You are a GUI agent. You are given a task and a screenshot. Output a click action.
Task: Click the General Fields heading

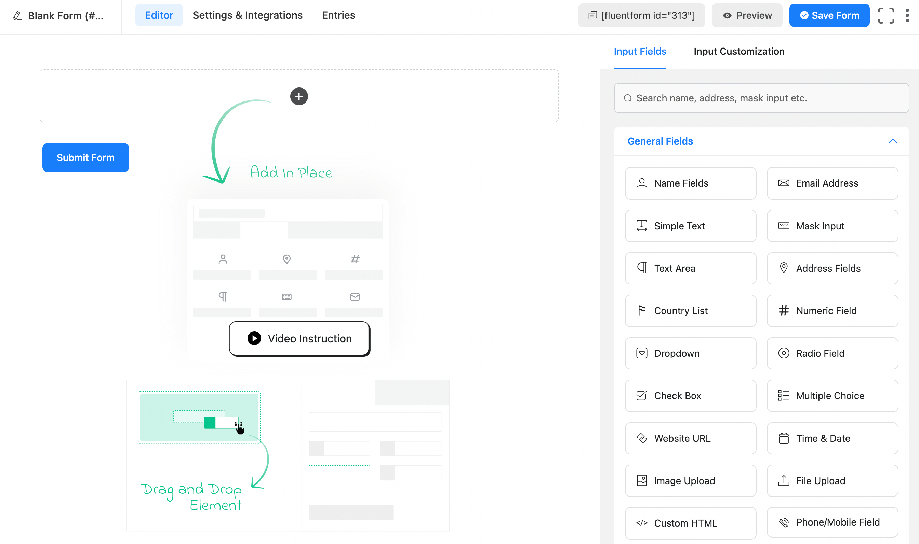[x=660, y=141]
